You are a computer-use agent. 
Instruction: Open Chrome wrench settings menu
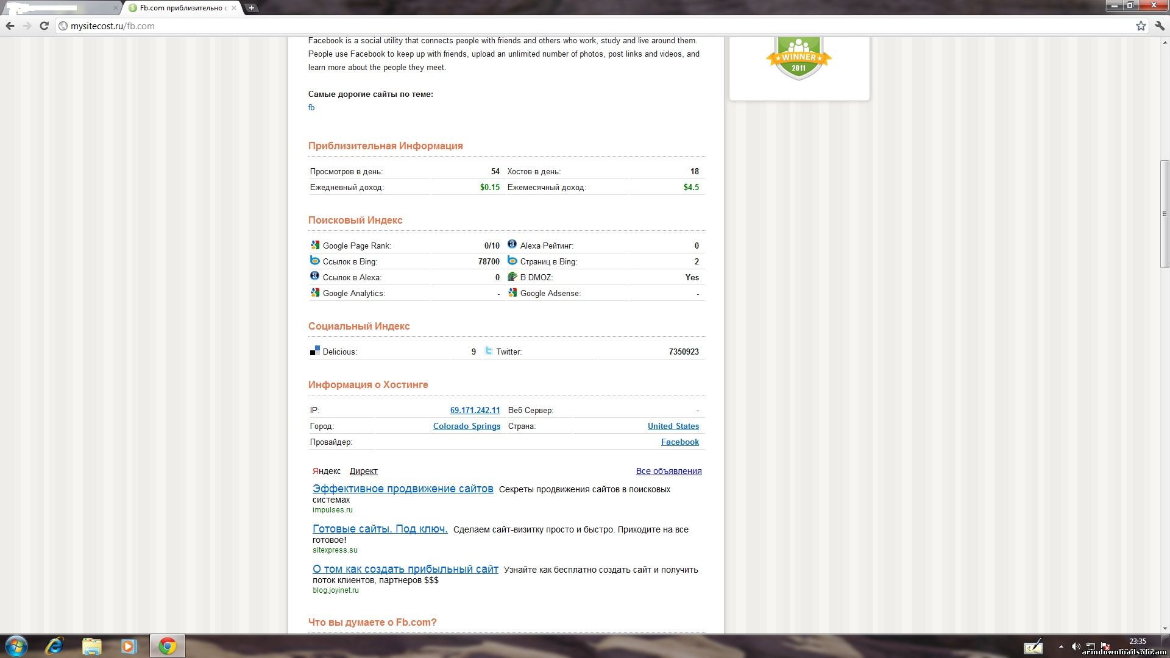pos(1159,26)
